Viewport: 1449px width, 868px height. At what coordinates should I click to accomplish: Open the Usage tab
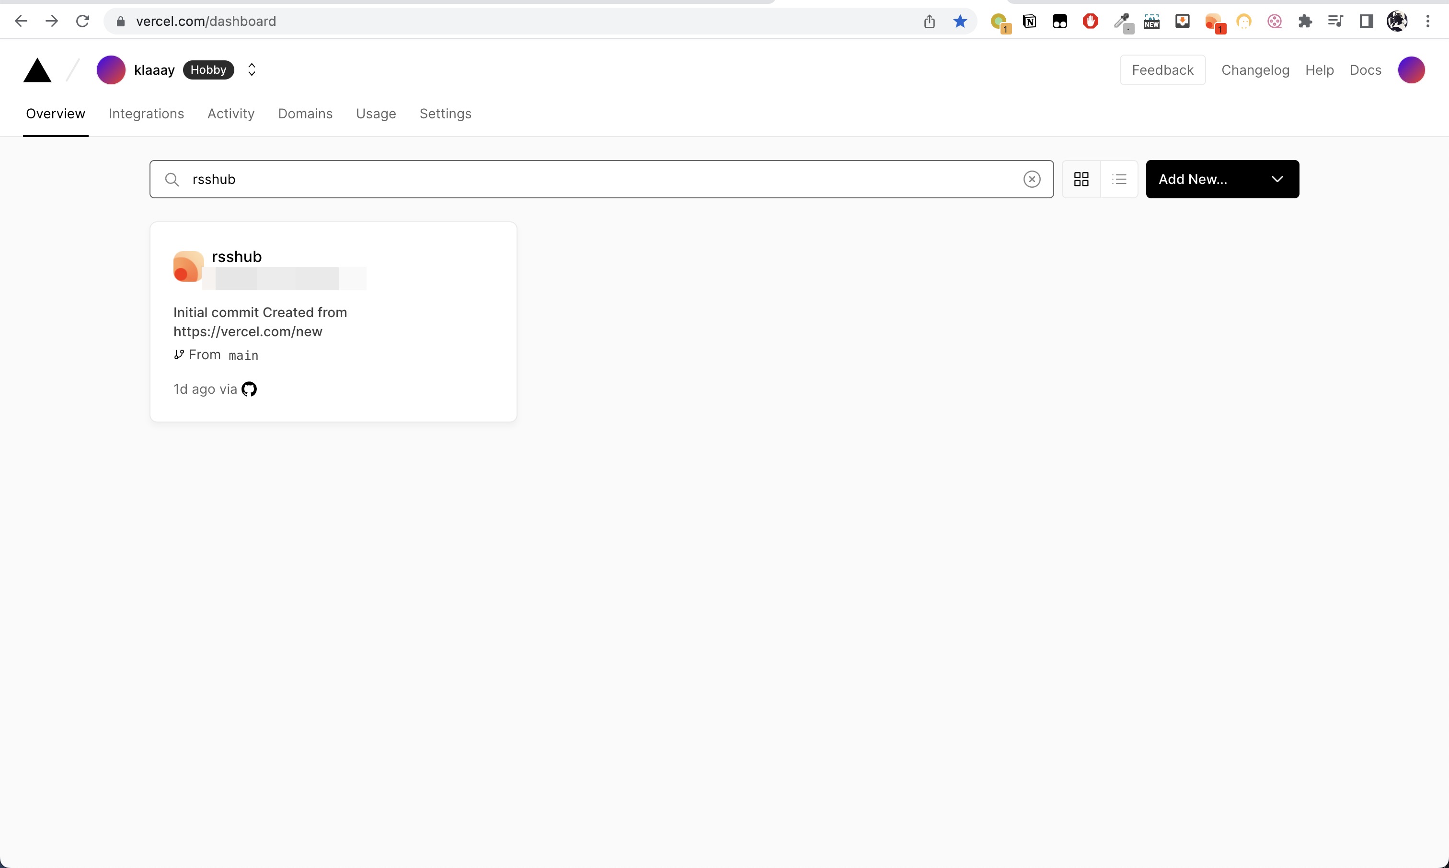coord(376,114)
